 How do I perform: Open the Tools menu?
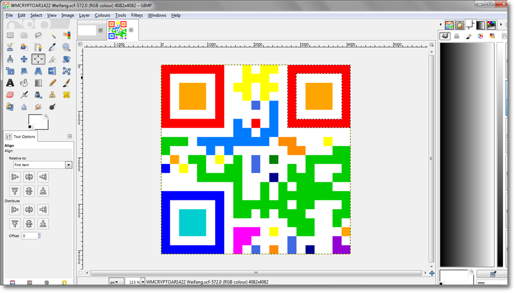point(121,15)
